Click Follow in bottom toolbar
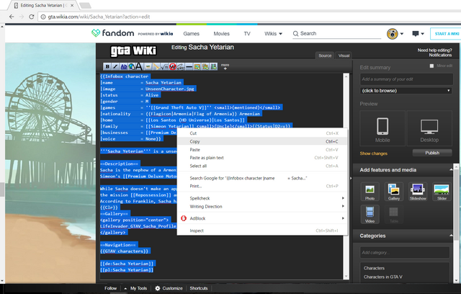 [x=110, y=288]
